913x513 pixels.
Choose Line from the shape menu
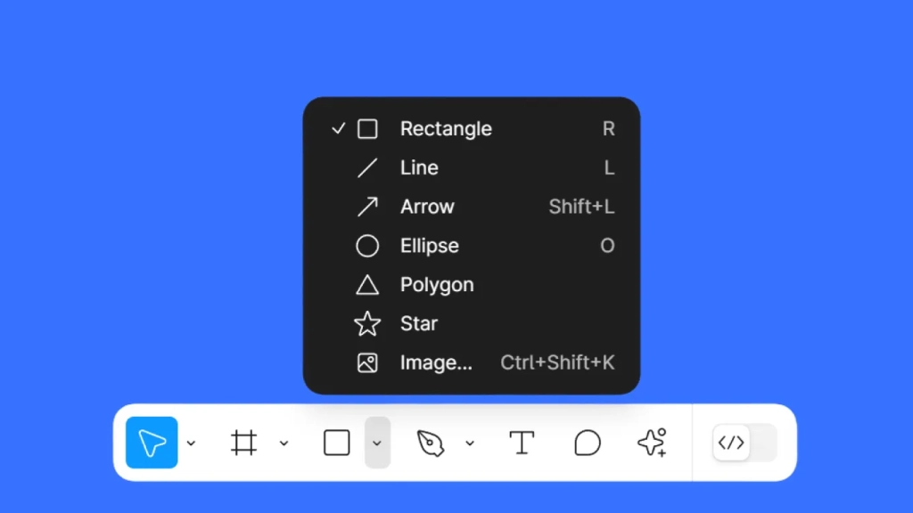(472, 167)
